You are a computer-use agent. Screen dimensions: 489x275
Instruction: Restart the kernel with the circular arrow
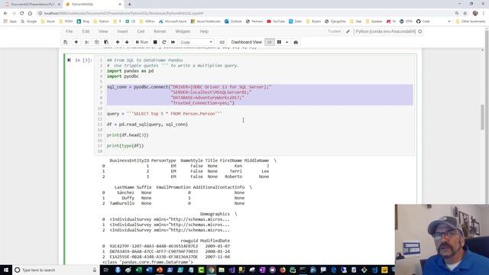[x=164, y=42]
